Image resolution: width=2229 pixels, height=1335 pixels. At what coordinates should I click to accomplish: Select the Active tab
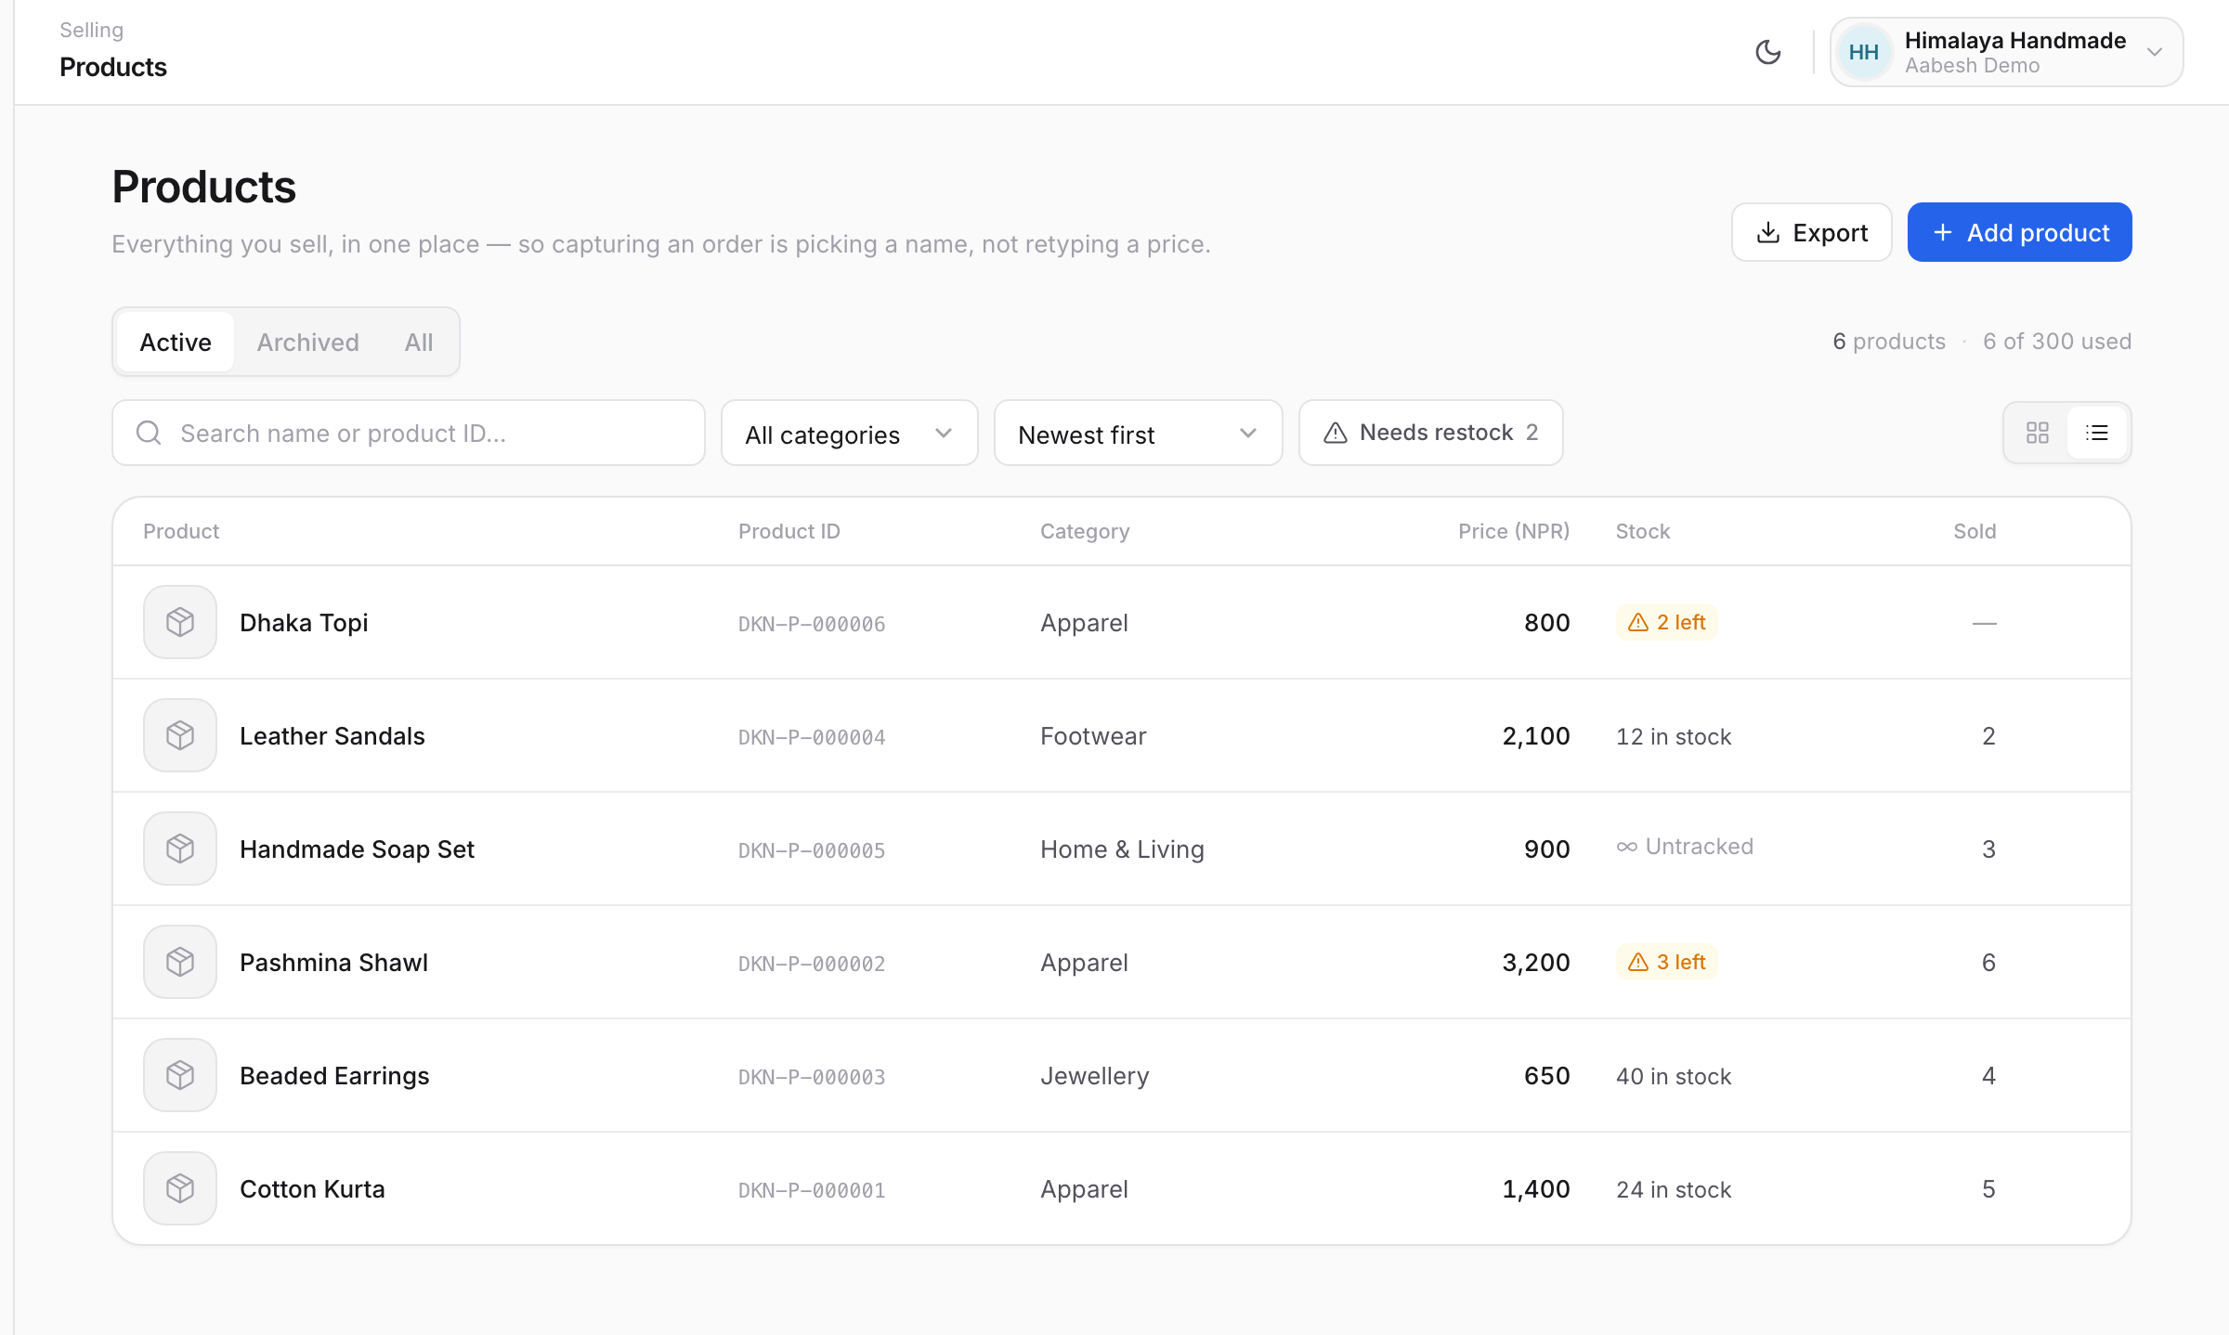(x=176, y=342)
